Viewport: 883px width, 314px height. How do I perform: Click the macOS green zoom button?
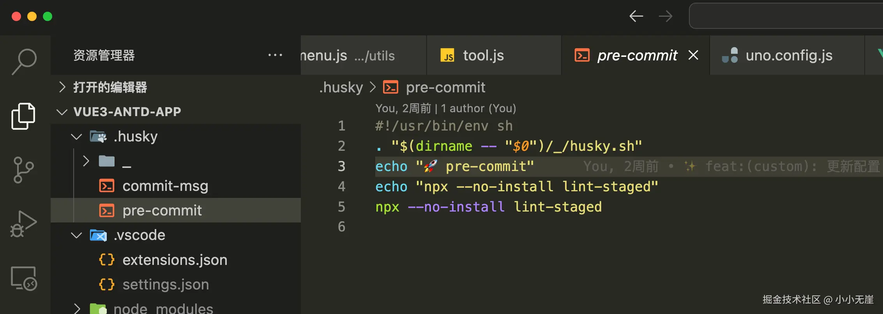(x=48, y=16)
